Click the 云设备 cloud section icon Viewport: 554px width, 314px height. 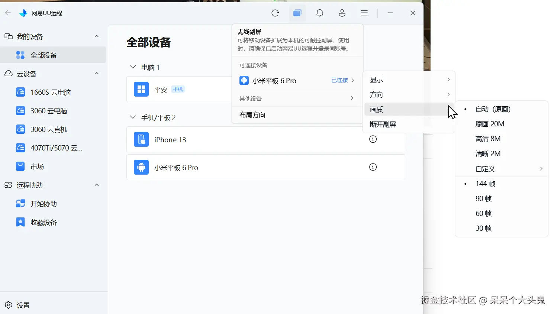tap(8, 74)
